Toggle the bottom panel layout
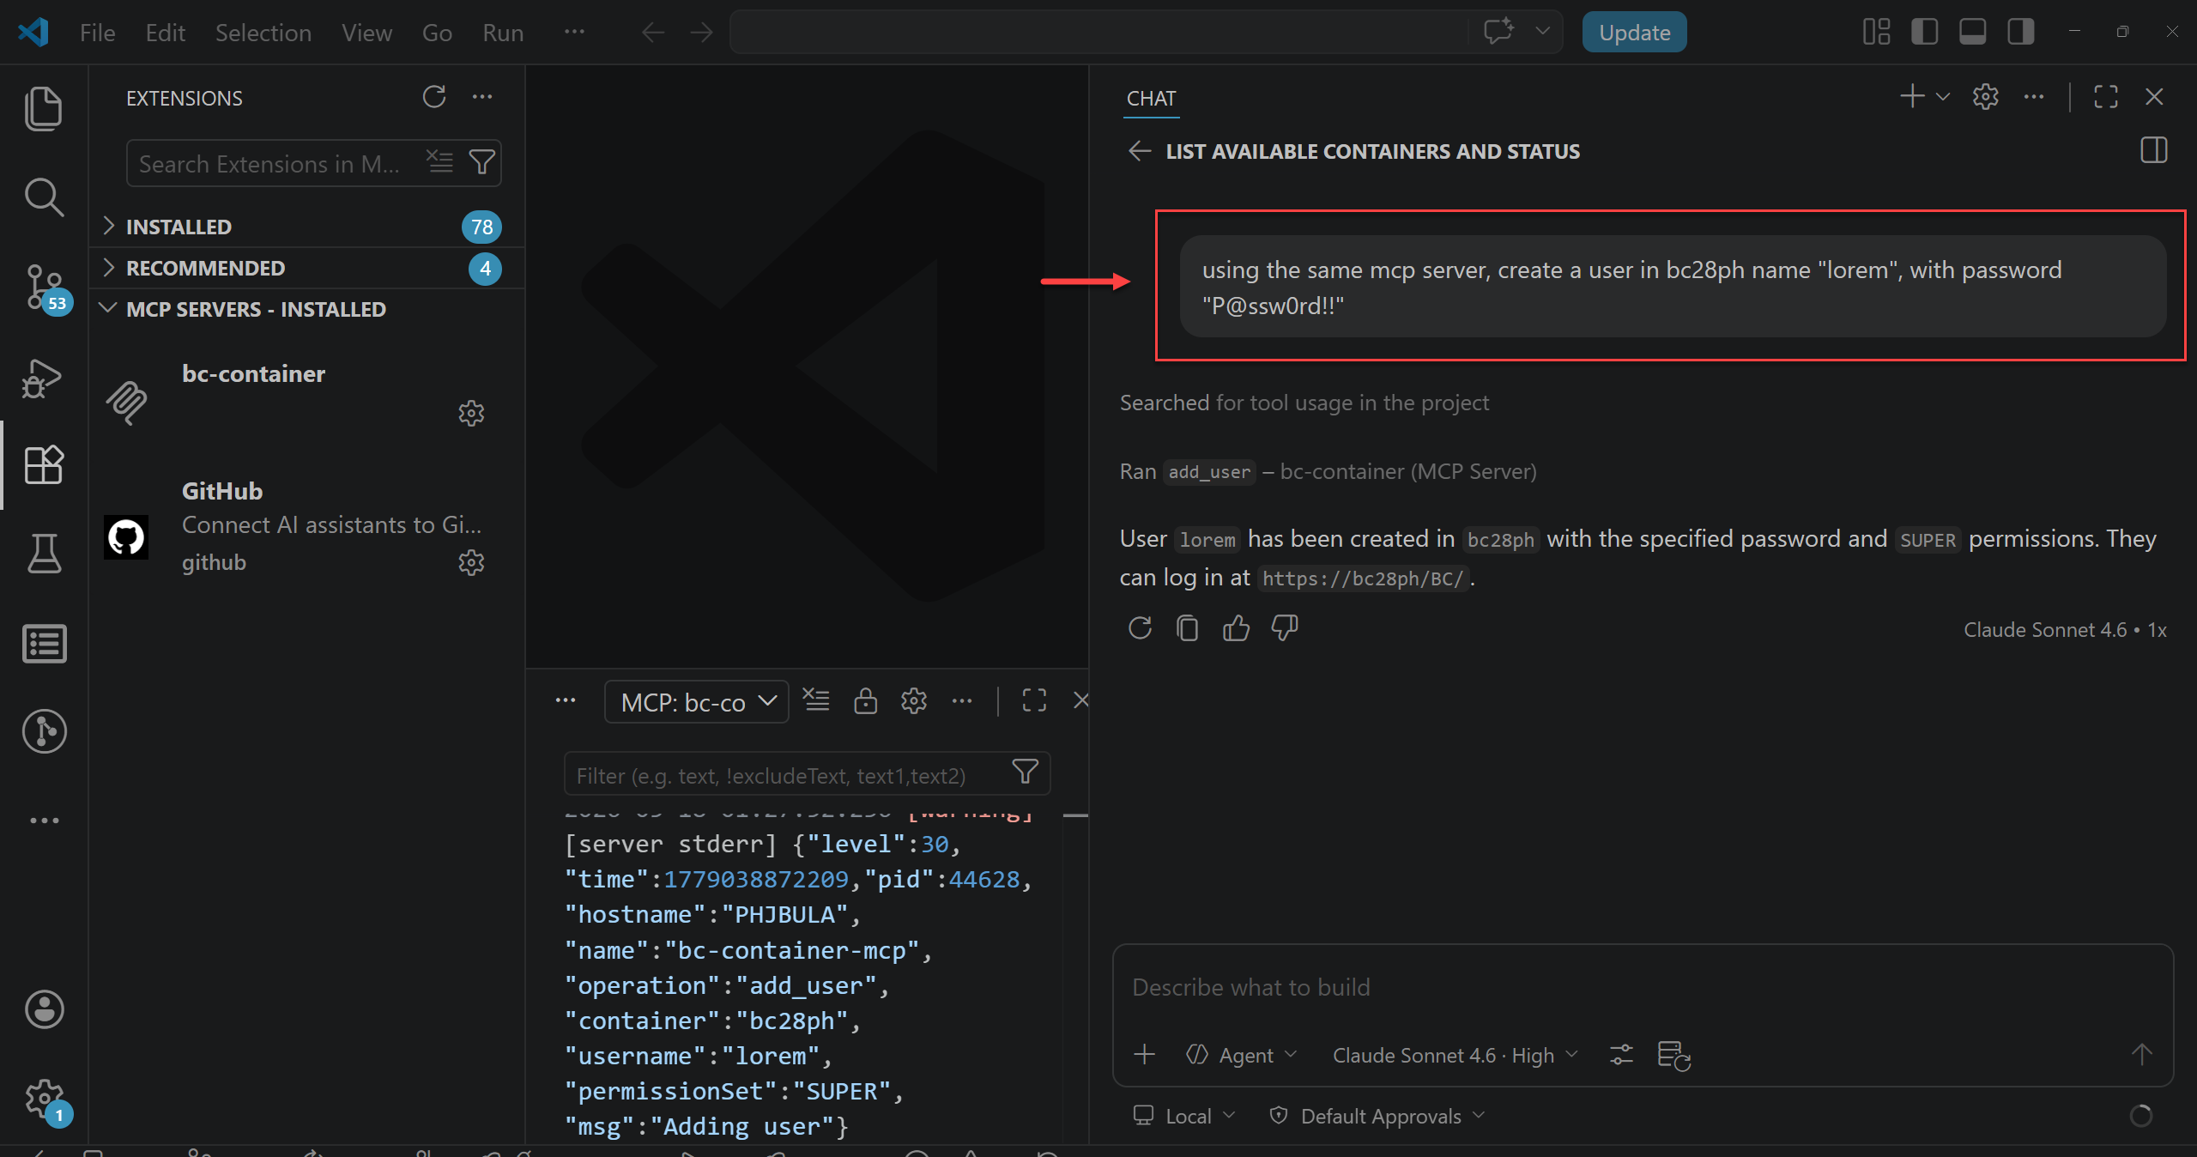The height and width of the screenshot is (1157, 2197). click(x=1972, y=33)
